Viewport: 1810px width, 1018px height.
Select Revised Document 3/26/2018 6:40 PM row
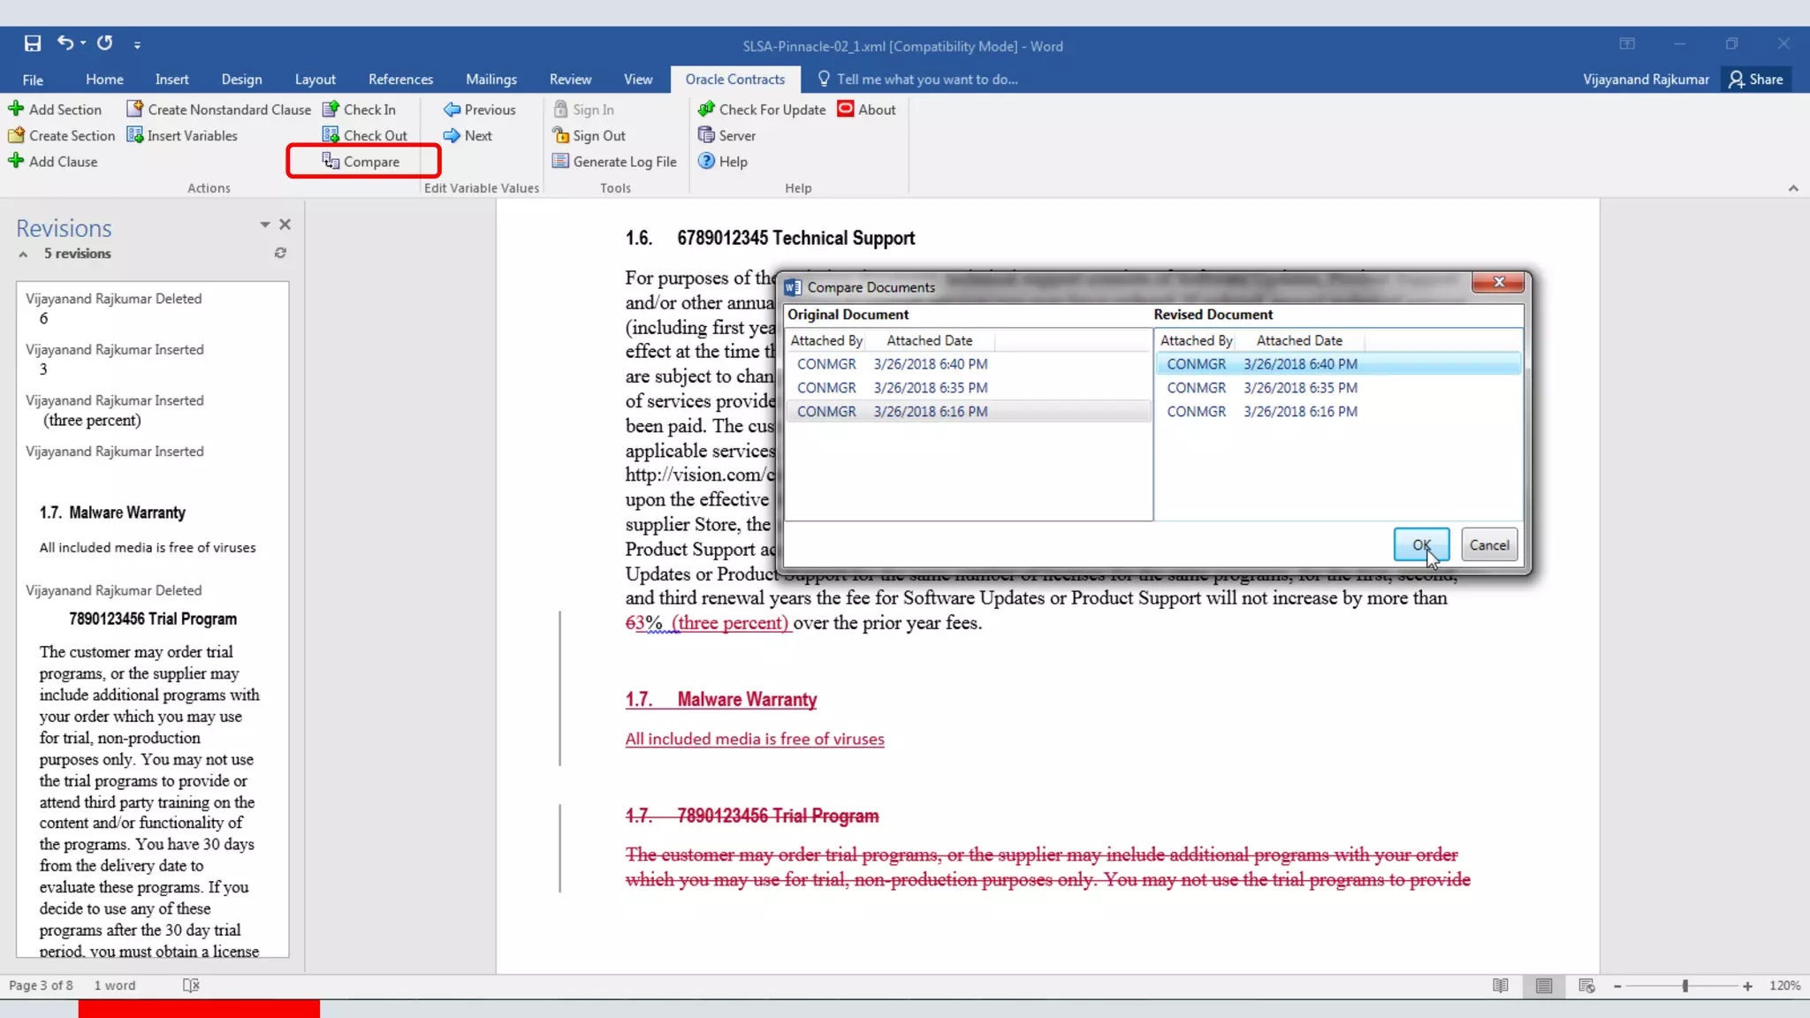tap(1338, 364)
